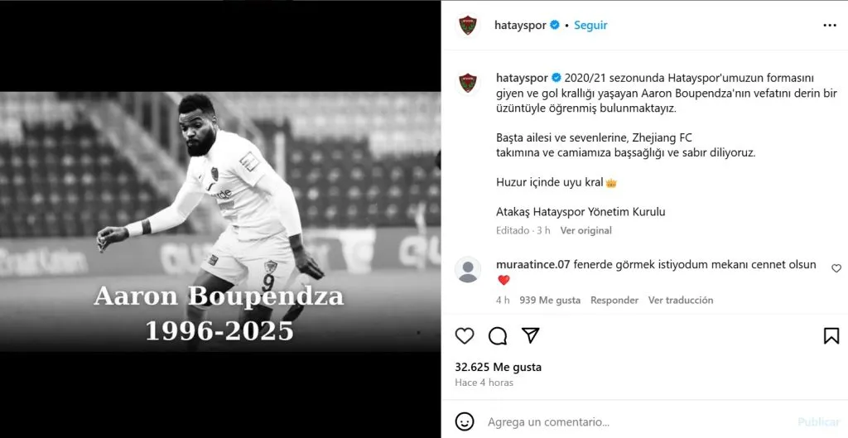Like the post with the heart icon
848x438 pixels.
point(465,336)
